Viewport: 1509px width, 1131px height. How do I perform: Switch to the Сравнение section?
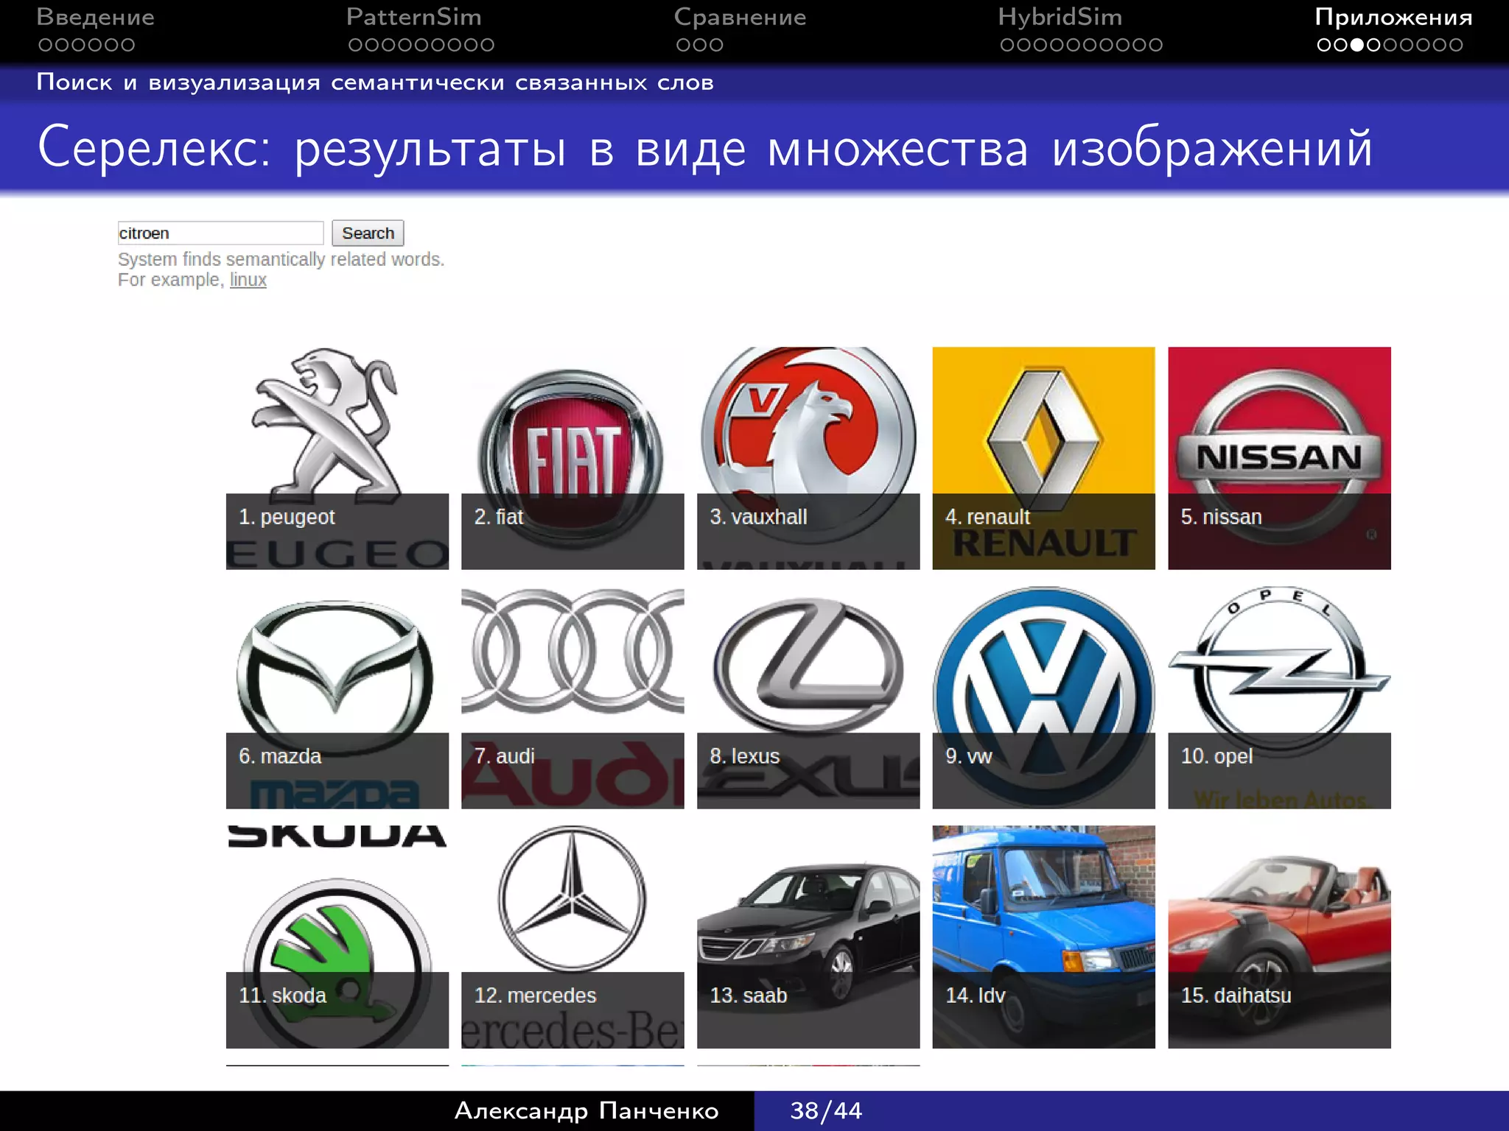click(x=740, y=17)
